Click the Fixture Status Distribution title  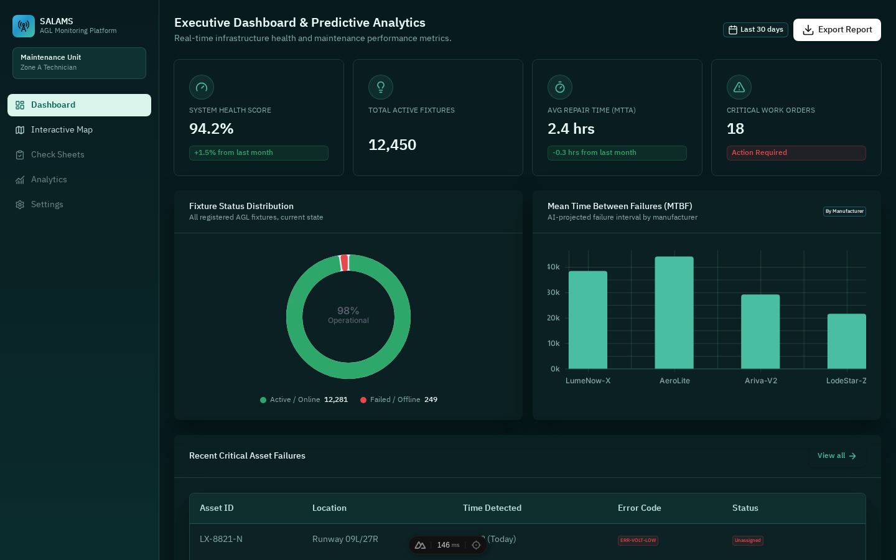click(x=241, y=207)
